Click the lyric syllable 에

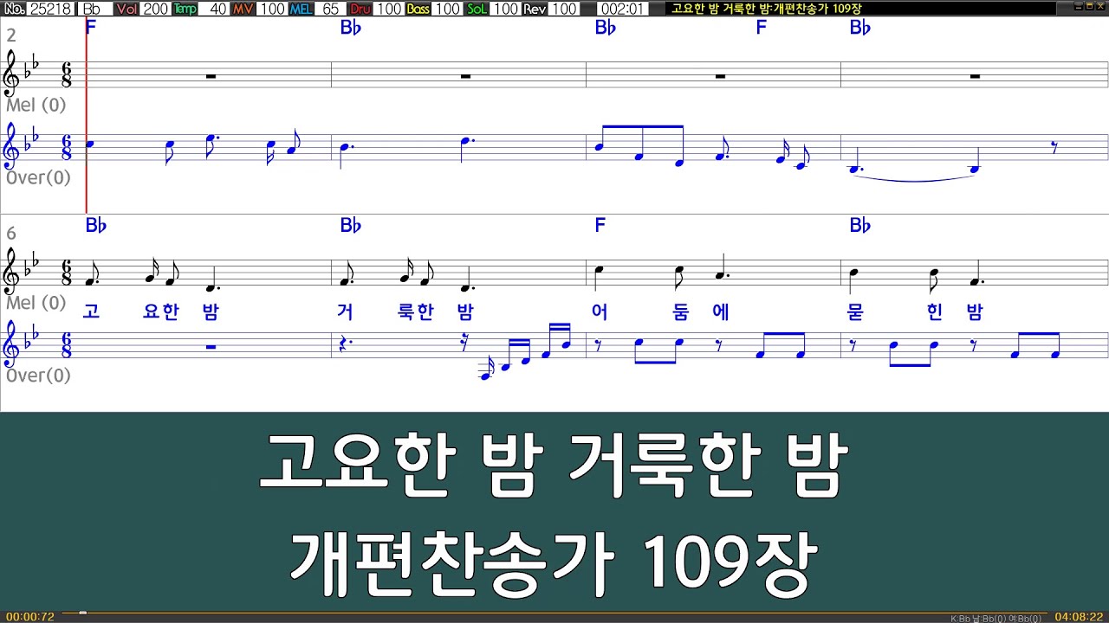coord(721,311)
